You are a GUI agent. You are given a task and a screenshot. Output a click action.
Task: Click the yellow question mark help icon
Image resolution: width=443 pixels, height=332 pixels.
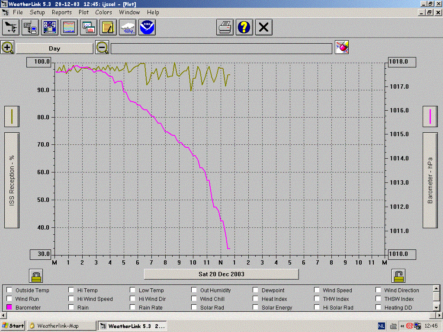[x=244, y=27]
